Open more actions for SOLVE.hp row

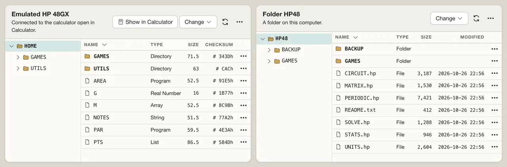point(494,122)
